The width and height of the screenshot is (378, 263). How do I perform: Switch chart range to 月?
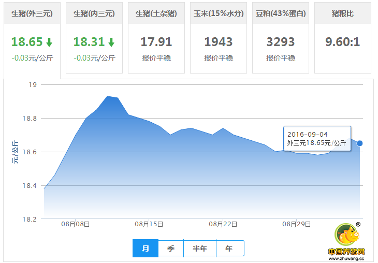(146, 249)
